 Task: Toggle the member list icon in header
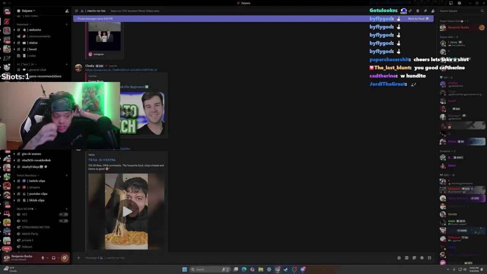coord(433,11)
